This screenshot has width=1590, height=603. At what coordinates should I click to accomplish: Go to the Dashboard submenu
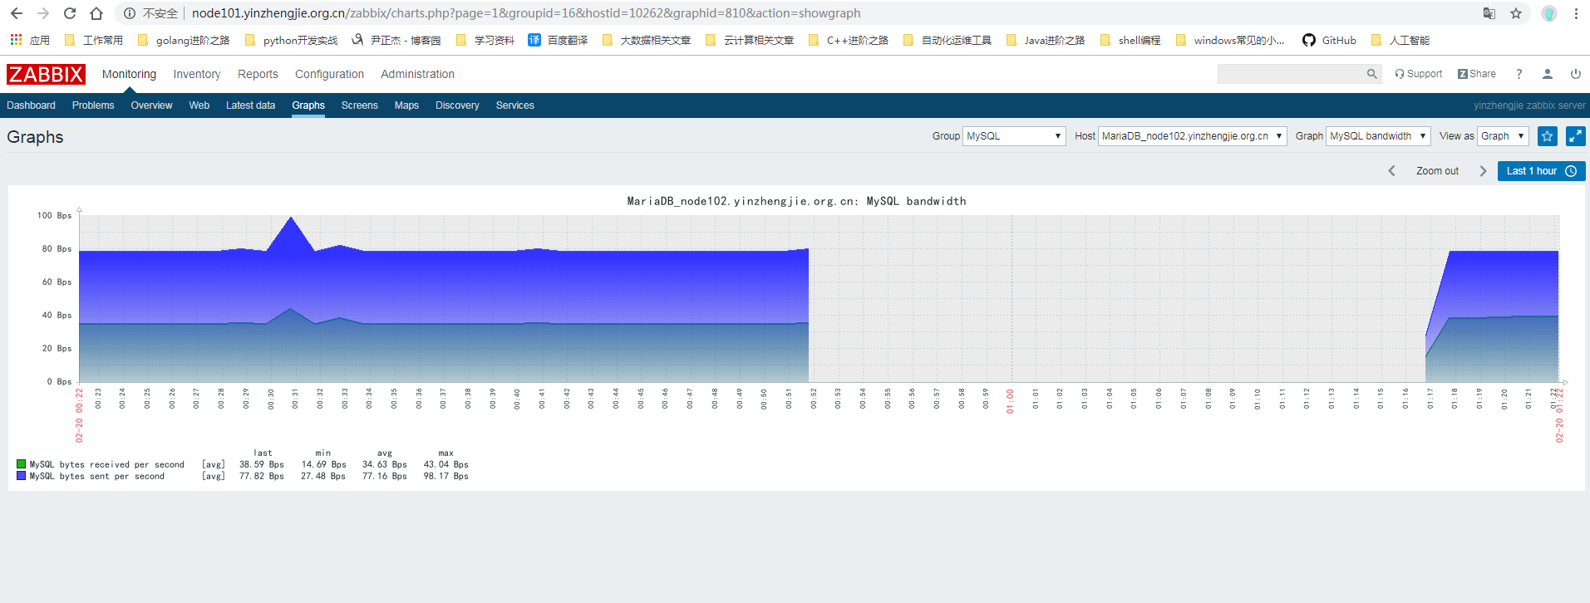31,105
